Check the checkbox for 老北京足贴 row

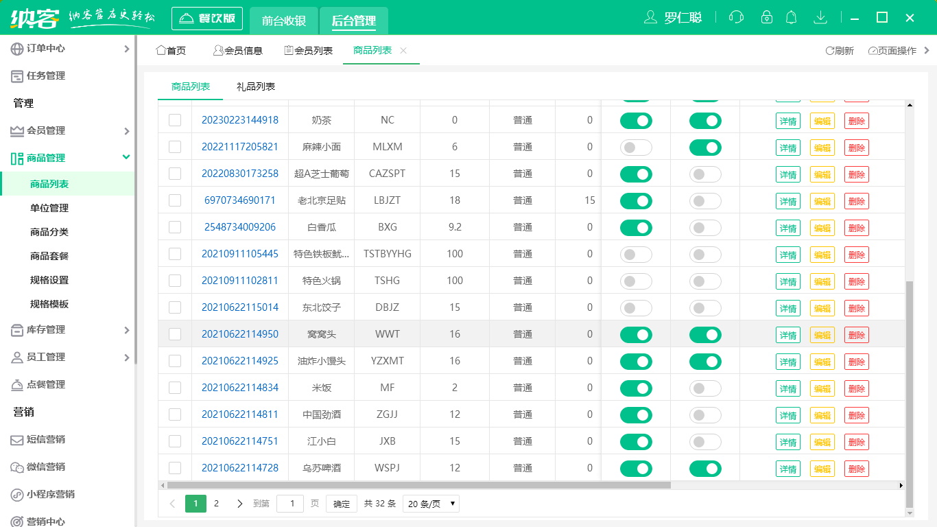point(175,200)
